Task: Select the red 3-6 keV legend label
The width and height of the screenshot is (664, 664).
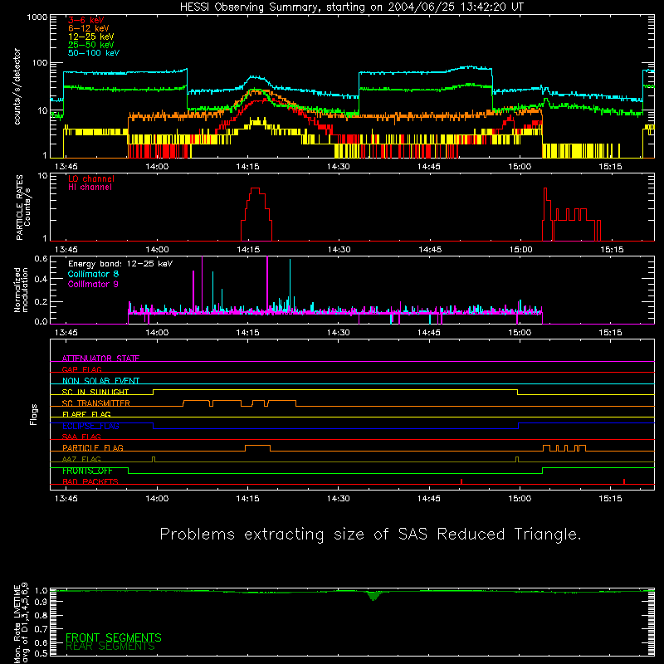Action: click(x=86, y=20)
